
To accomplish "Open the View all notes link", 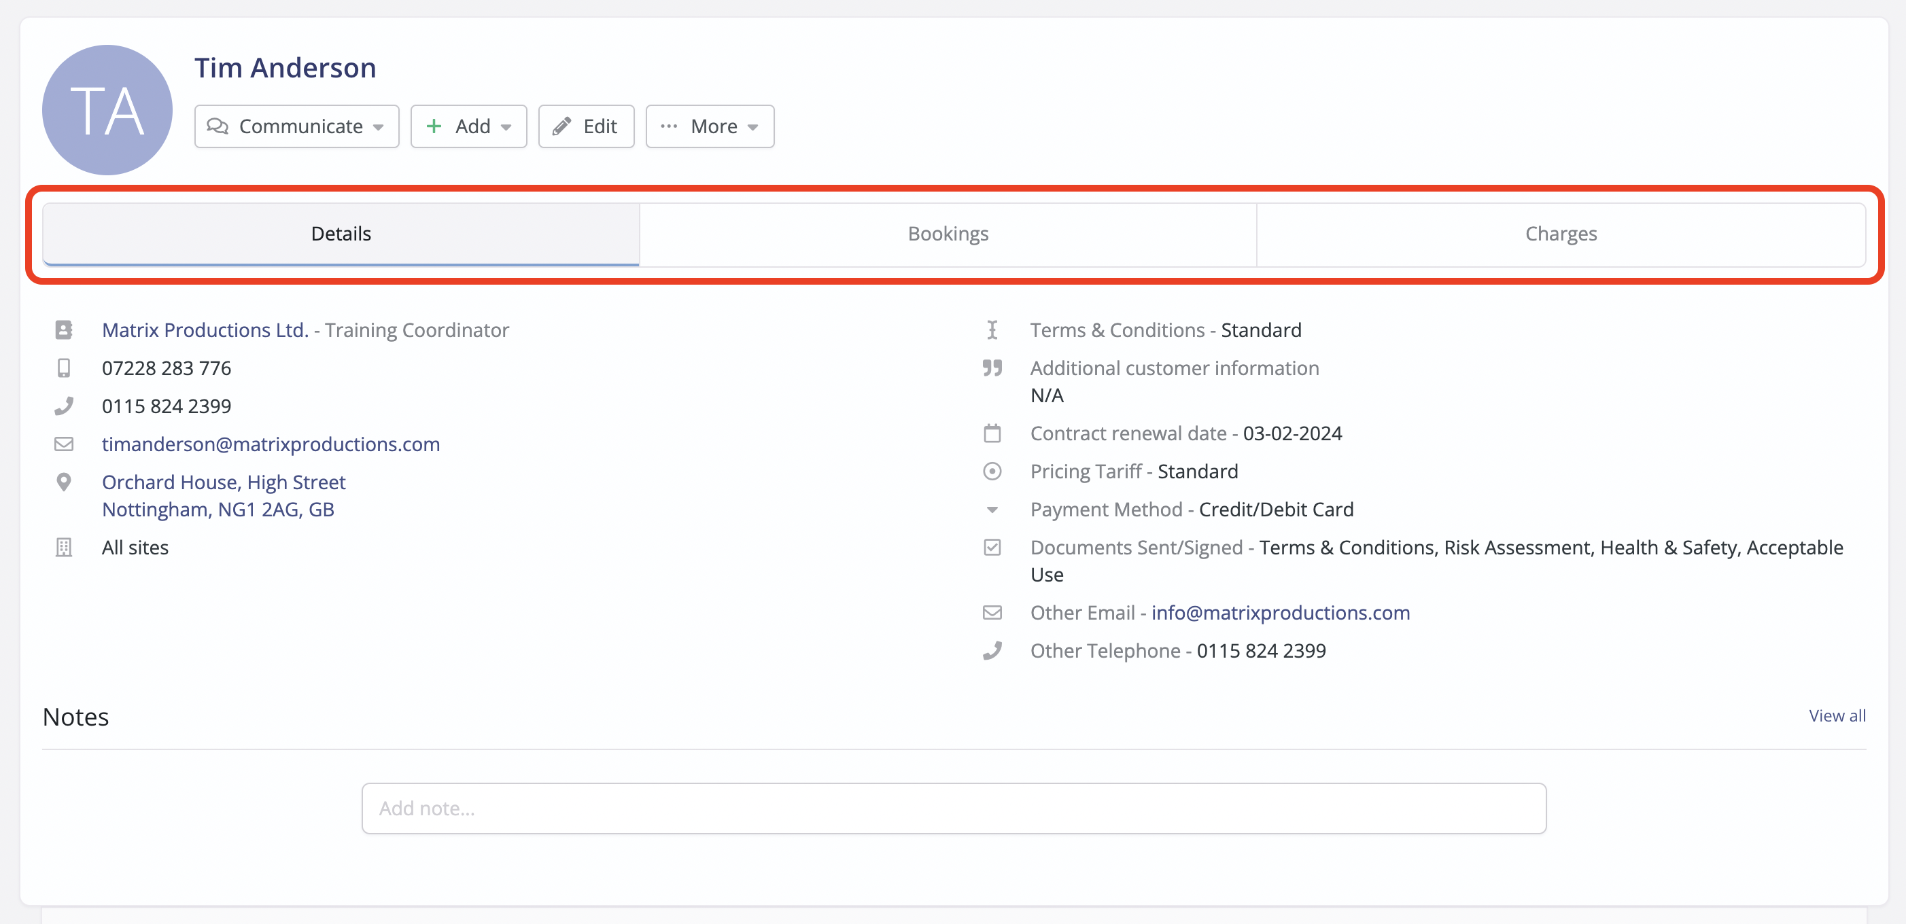I will 1837,715.
